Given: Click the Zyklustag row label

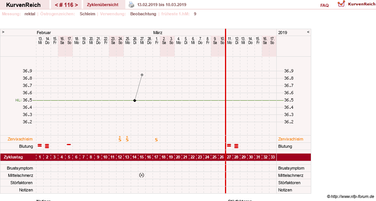Looking at the screenshot, I should pyautogui.click(x=13, y=157).
